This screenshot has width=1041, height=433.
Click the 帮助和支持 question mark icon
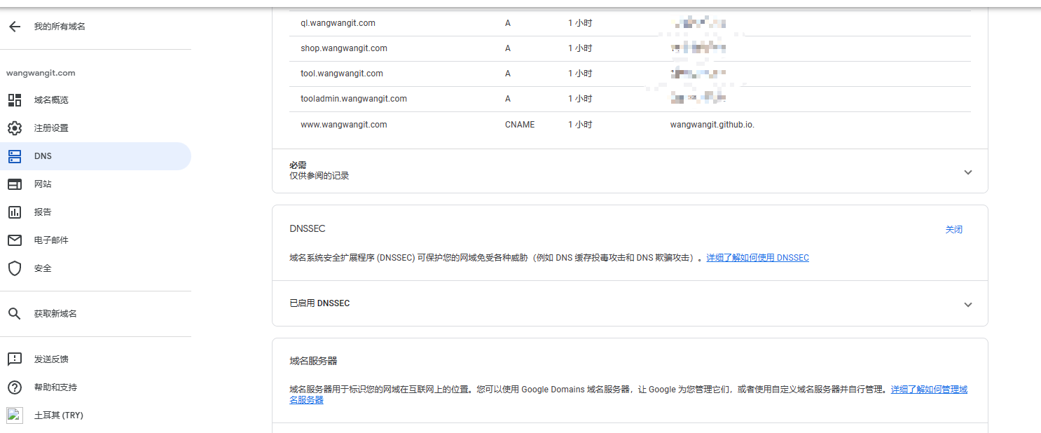(15, 387)
